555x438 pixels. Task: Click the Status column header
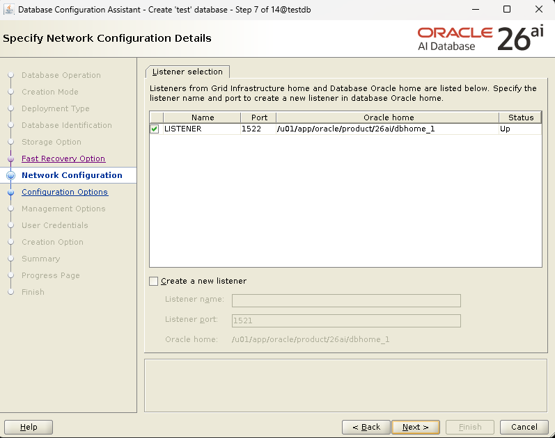520,117
